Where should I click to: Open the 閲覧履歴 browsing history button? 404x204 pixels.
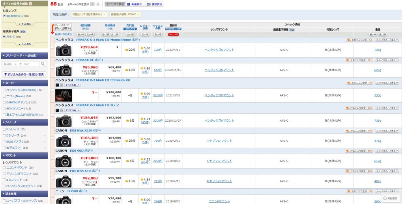coord(391,198)
